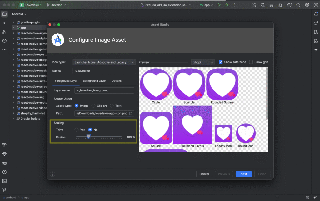Open the Terminal tool window icon
The image size is (320, 201).
pos(4,181)
